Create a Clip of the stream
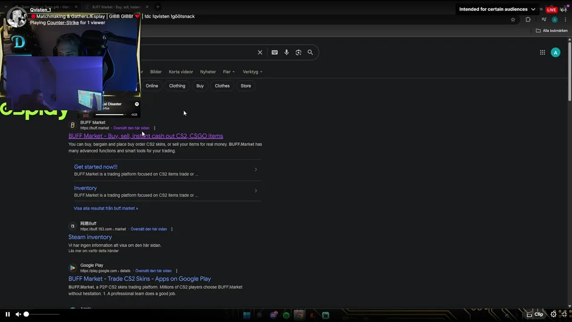 click(535, 314)
